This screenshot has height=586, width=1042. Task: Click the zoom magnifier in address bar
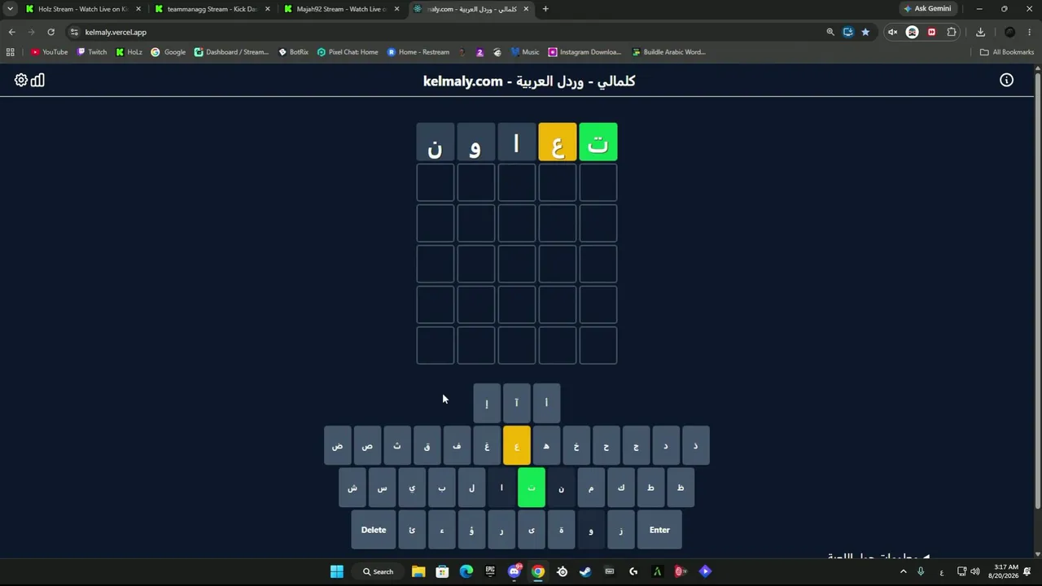tap(830, 32)
